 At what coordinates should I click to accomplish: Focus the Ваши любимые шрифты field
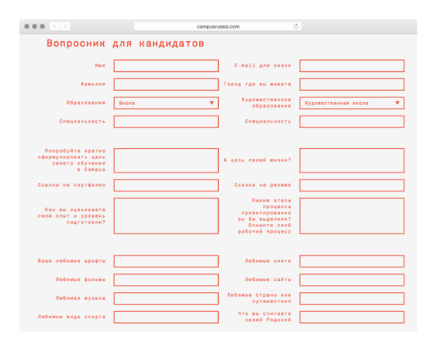pos(166,261)
